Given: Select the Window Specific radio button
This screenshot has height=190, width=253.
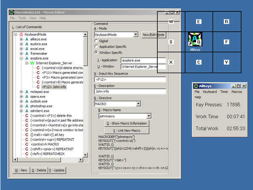Looking at the screenshot, I should [x=96, y=52].
